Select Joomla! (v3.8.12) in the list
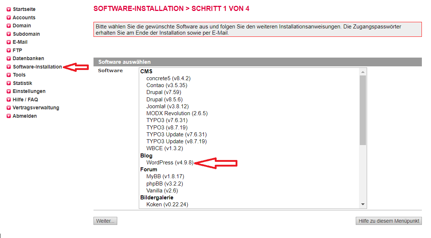This screenshot has width=431, height=238. pos(168,106)
